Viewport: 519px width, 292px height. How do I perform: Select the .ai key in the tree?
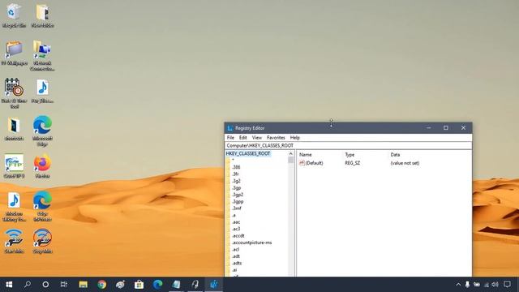pos(234,270)
